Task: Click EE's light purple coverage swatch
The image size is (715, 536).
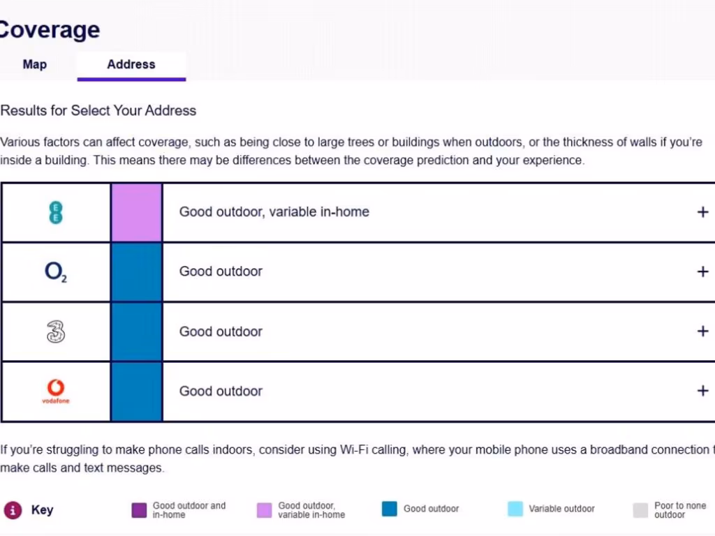Action: pos(137,212)
